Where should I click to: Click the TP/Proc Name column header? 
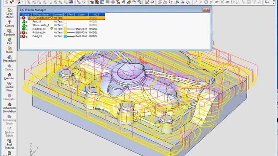tap(41, 14)
